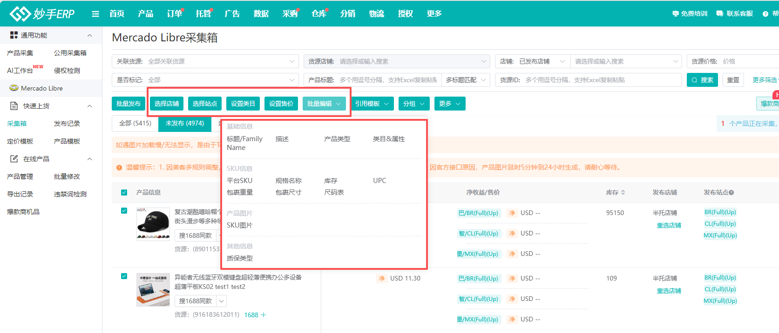Click the 在线产品 edit icon
Viewport: 779px width, 333px height.
[14, 159]
